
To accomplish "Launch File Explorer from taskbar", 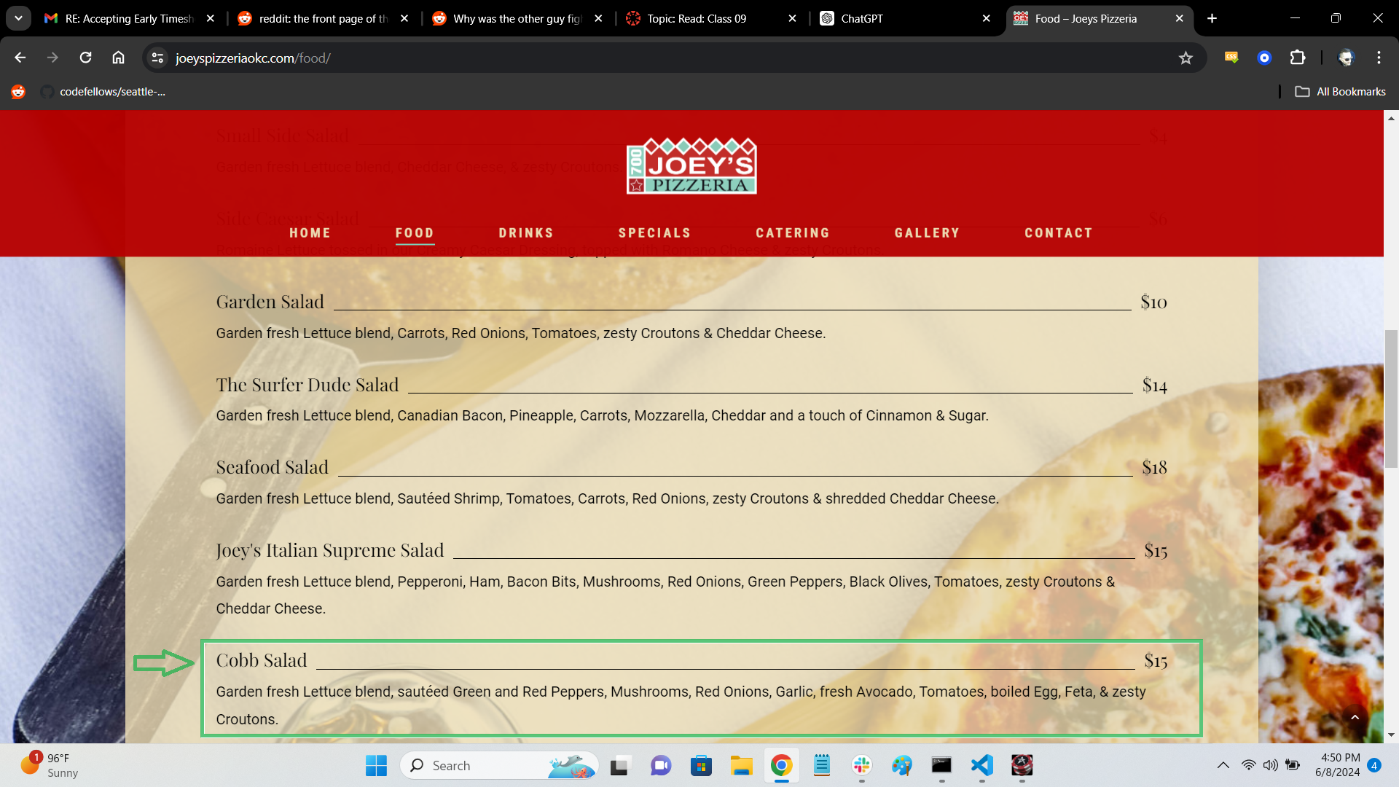I will click(741, 765).
